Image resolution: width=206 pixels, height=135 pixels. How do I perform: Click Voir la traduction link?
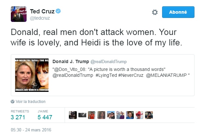pyautogui.click(x=31, y=102)
